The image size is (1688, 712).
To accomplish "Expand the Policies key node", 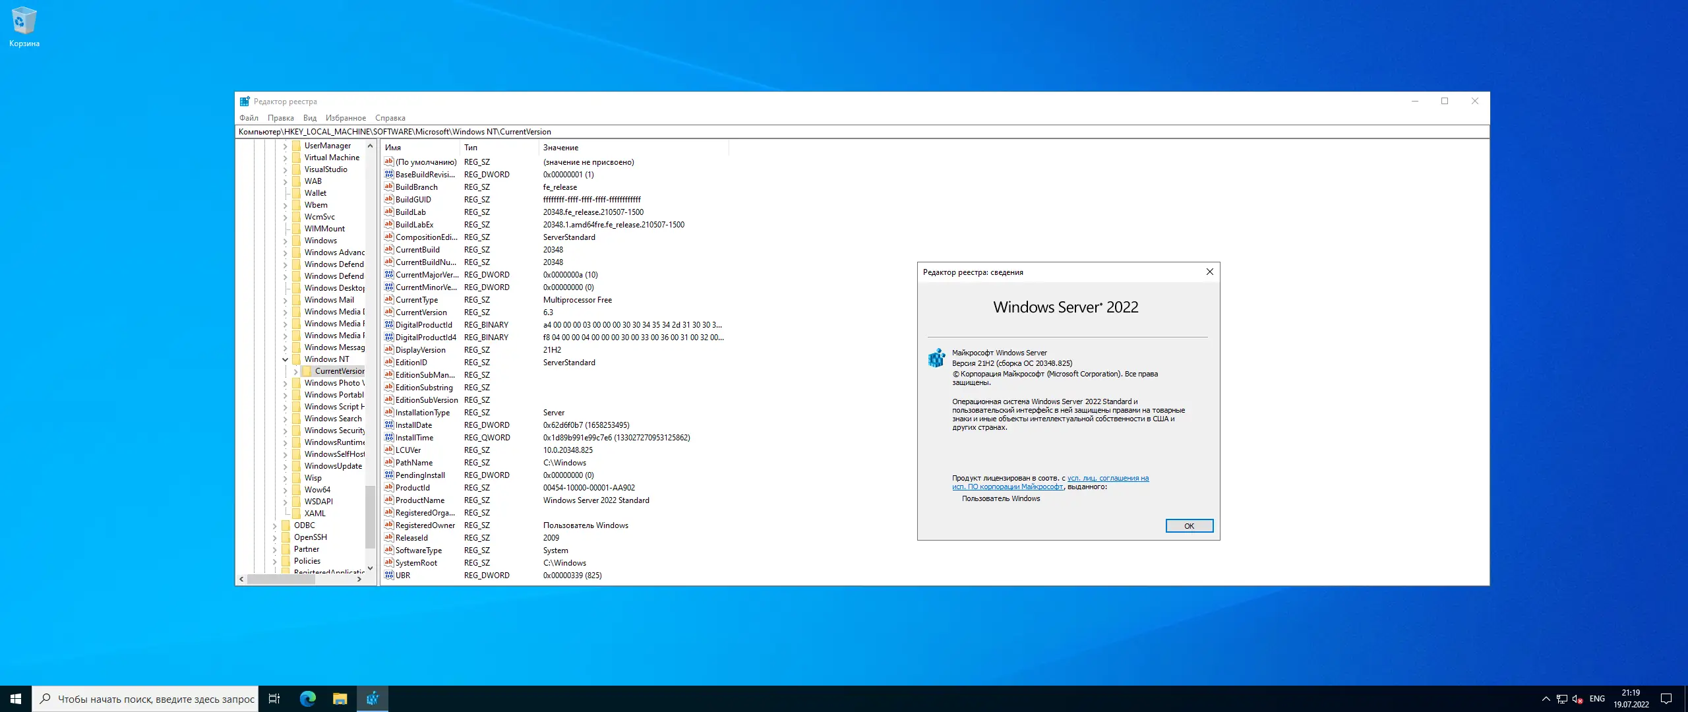I will click(x=275, y=561).
